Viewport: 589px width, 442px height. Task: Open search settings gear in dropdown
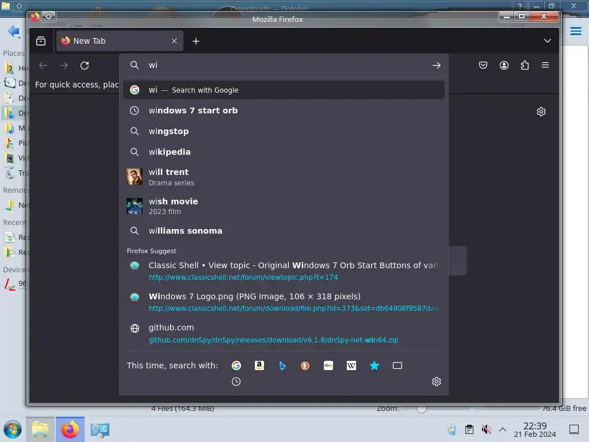(436, 382)
